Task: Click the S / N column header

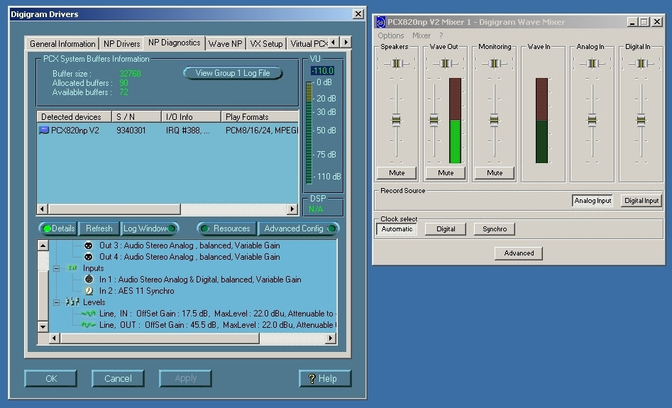Action: pos(136,116)
